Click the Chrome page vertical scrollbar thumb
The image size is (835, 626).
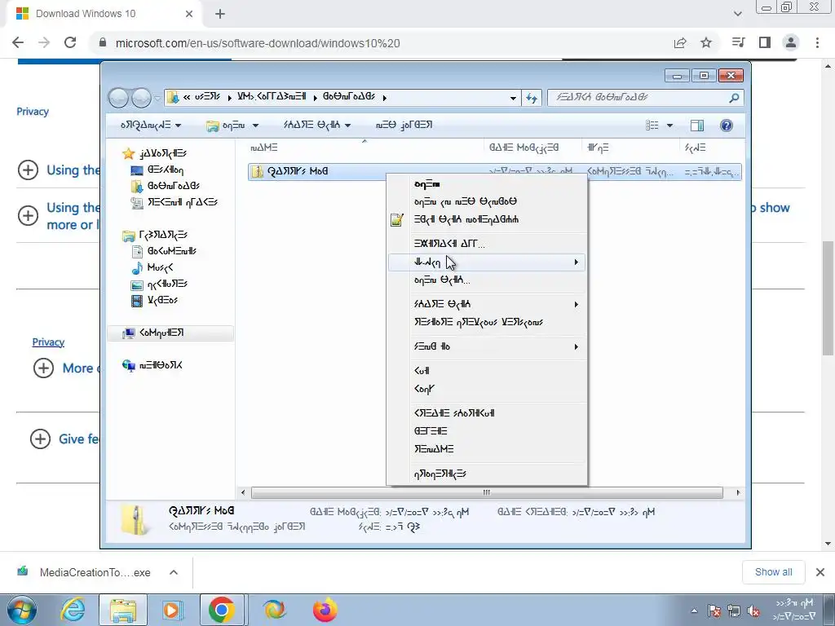pyautogui.click(x=828, y=298)
